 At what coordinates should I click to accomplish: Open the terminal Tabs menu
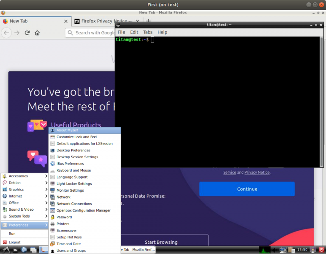click(148, 32)
